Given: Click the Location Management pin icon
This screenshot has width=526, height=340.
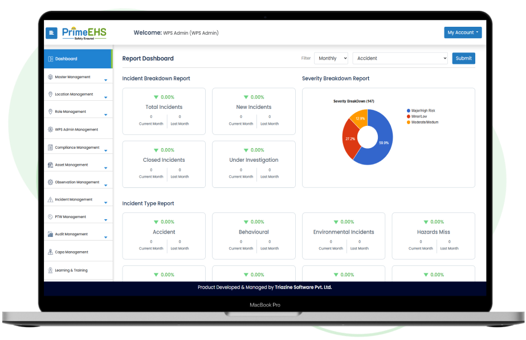Looking at the screenshot, I should click(50, 95).
